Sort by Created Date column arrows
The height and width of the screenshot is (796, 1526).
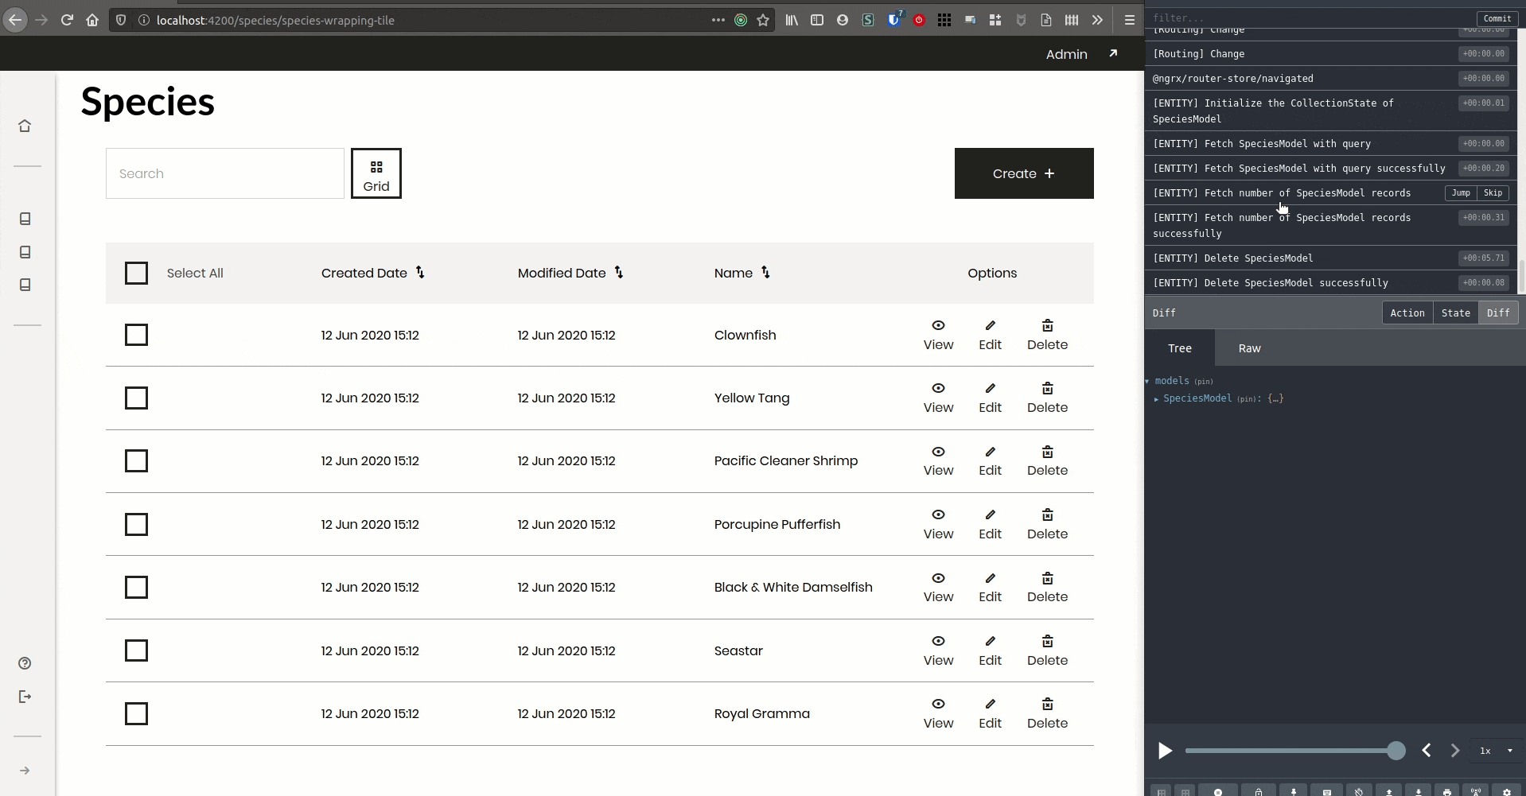click(420, 273)
